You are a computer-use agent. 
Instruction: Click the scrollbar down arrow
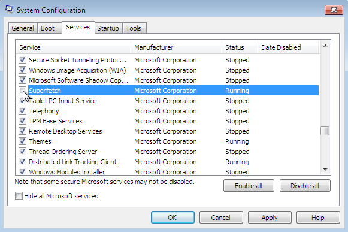pyautogui.click(x=325, y=170)
